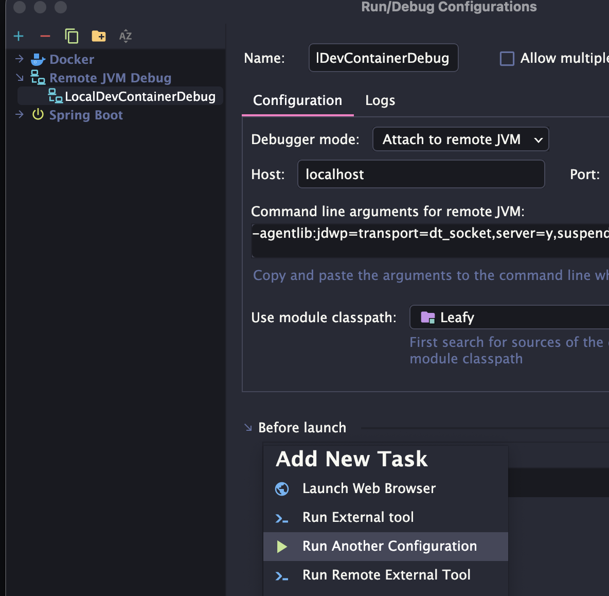The height and width of the screenshot is (596, 609).
Task: Select the Docker category label
Action: (x=72, y=59)
